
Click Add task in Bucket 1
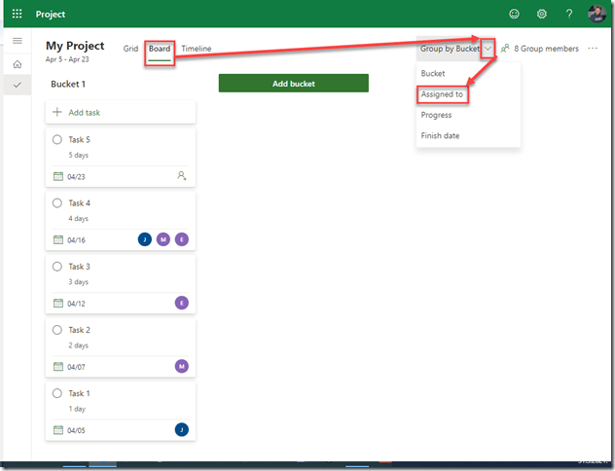pos(120,113)
